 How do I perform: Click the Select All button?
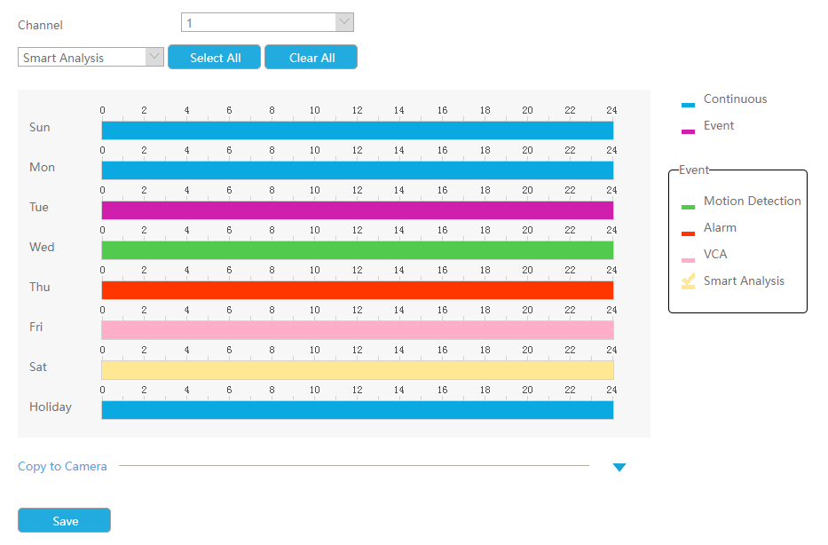215,57
